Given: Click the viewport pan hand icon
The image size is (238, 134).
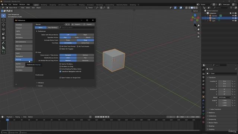Looking at the screenshot, I should pos(198,29).
